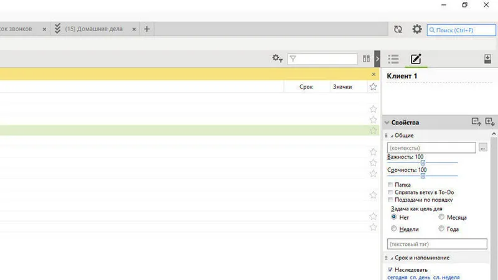Click the сл. день link
The height and width of the screenshot is (280, 498).
point(420,277)
